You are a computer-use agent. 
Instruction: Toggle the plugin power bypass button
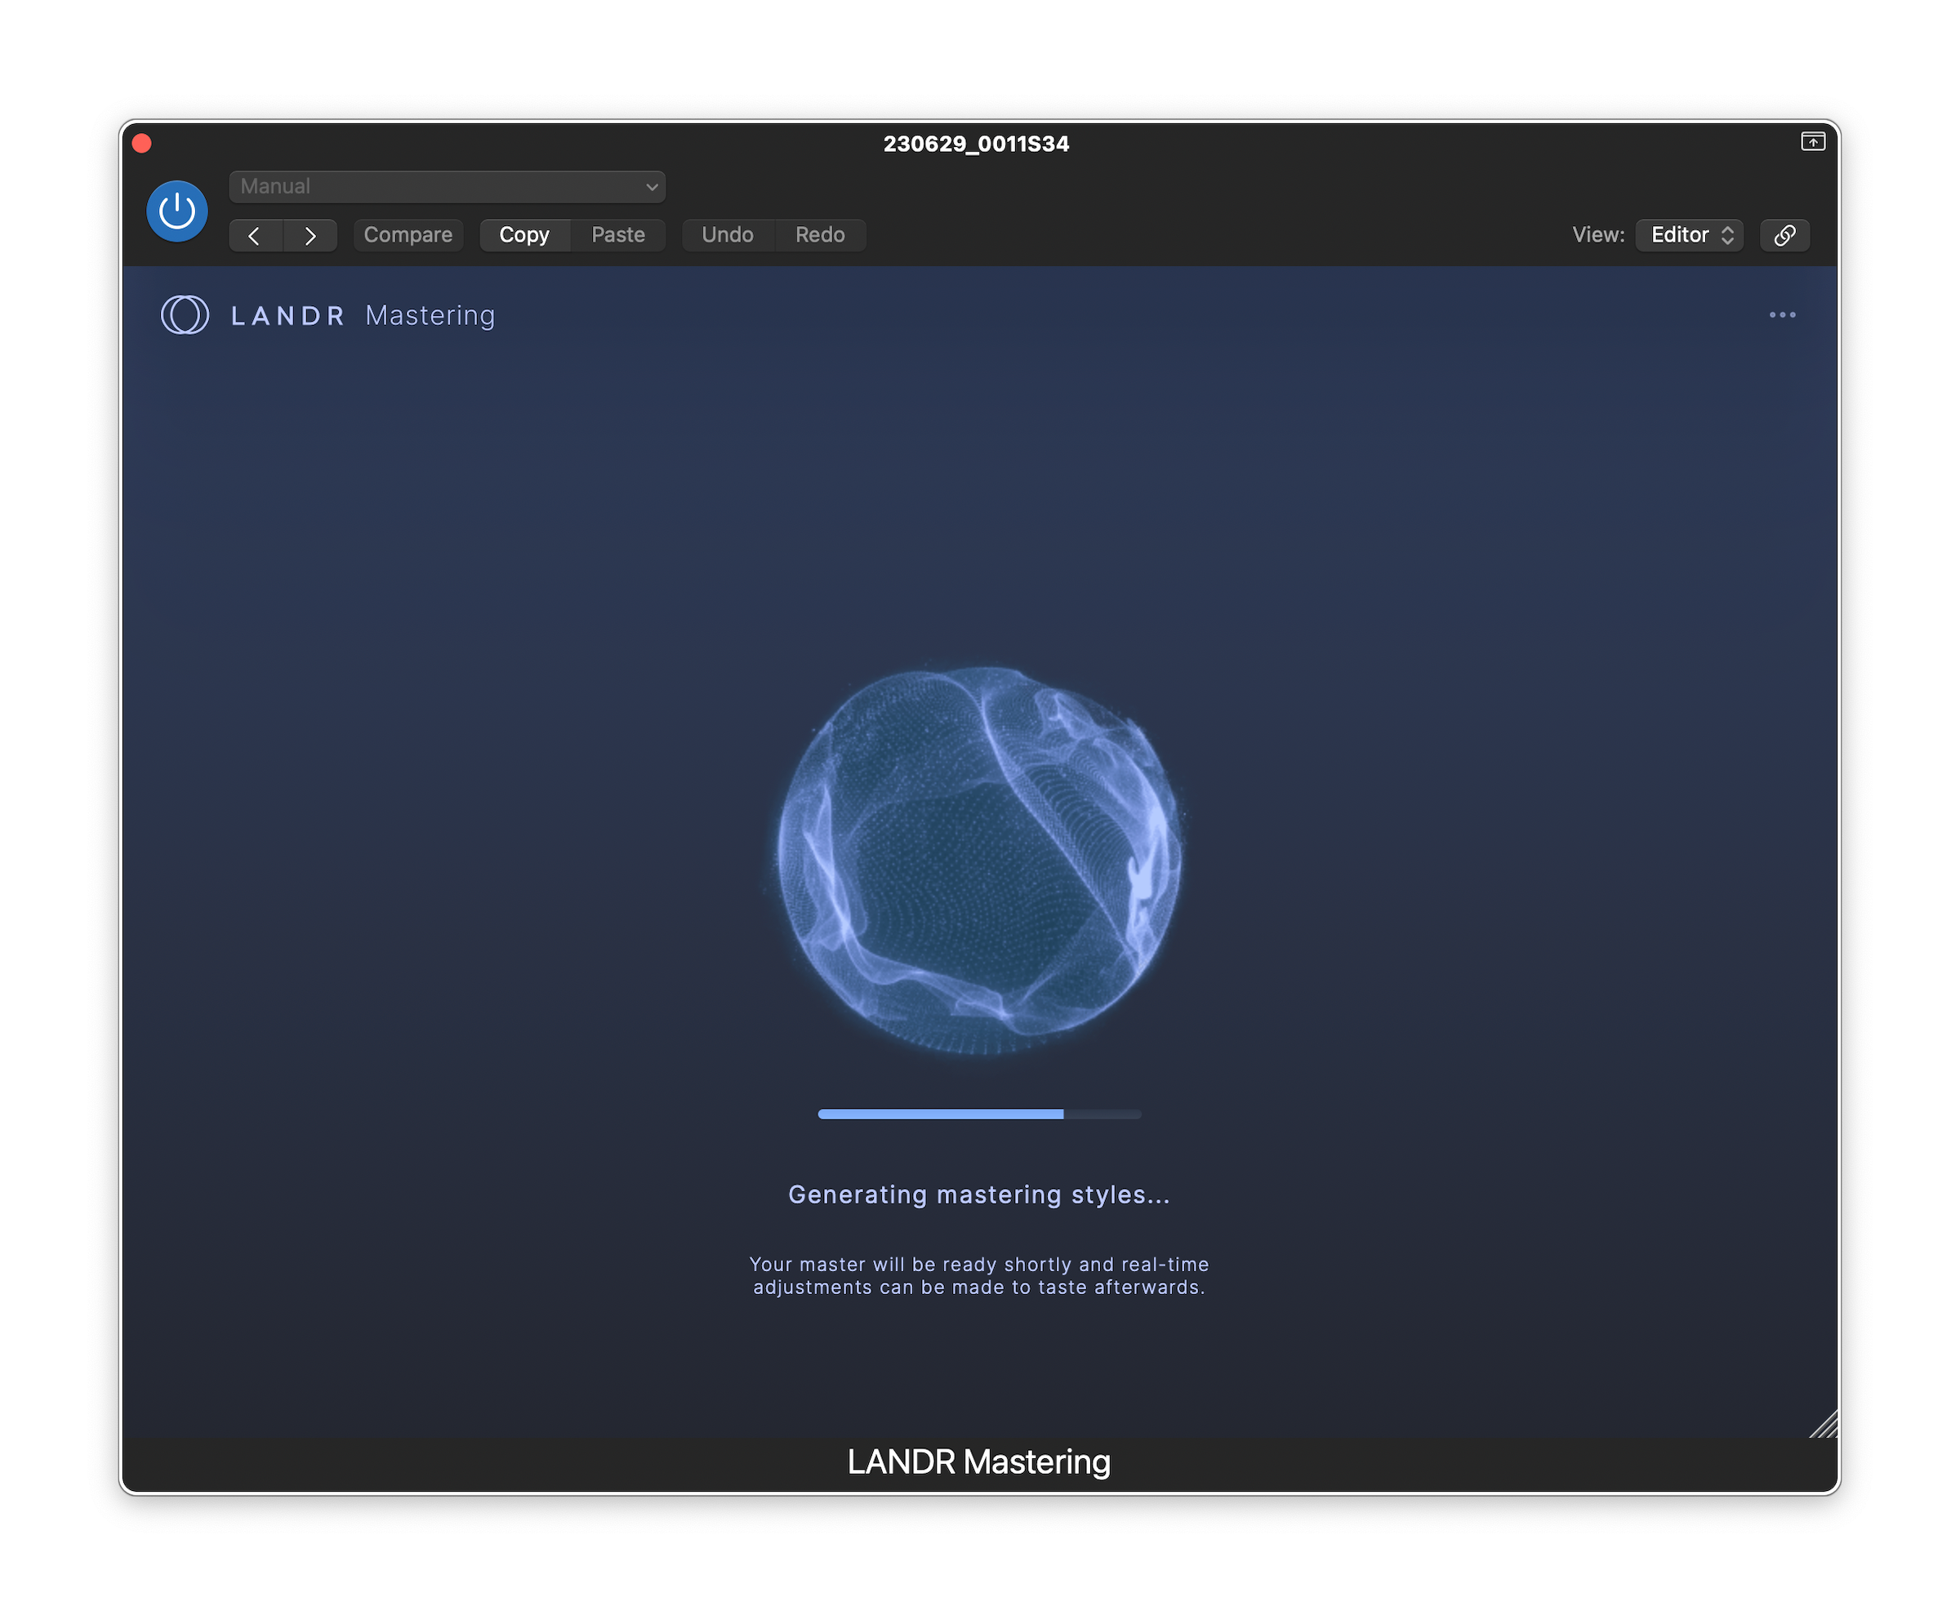[177, 211]
